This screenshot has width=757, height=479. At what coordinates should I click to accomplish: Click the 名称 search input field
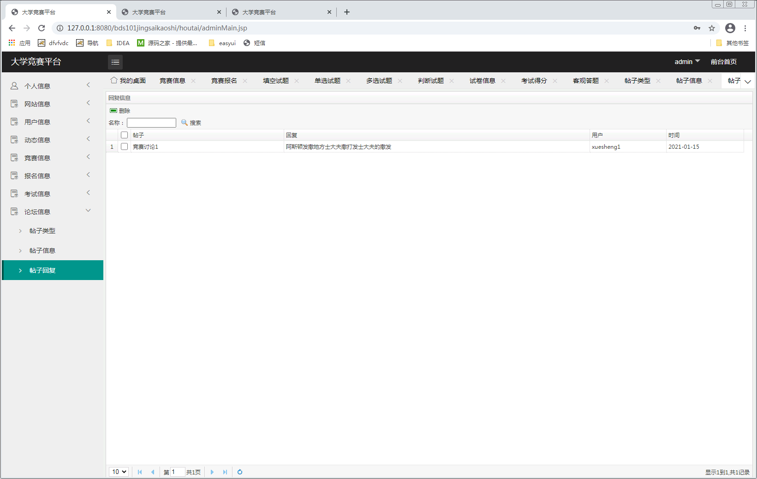click(x=151, y=123)
